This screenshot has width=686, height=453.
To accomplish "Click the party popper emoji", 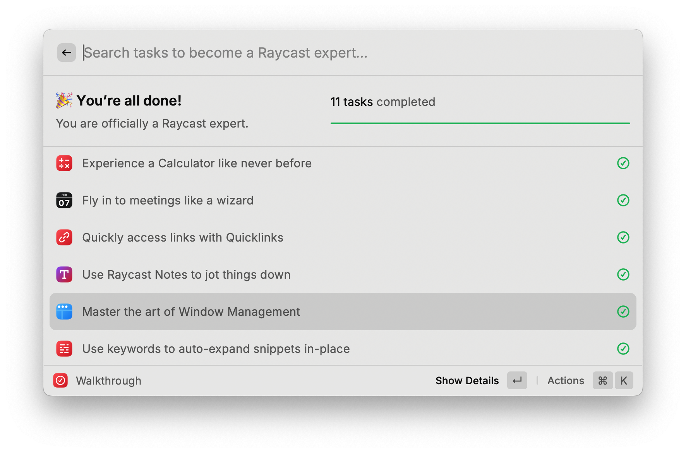I will (64, 100).
